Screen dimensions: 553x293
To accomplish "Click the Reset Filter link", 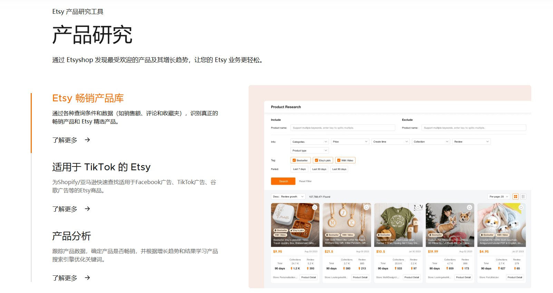I will [x=305, y=181].
